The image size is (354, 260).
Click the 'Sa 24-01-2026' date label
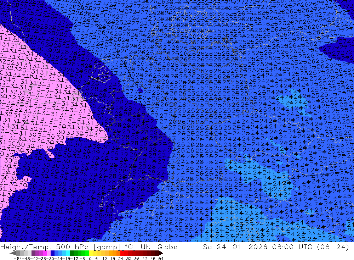tap(235, 247)
